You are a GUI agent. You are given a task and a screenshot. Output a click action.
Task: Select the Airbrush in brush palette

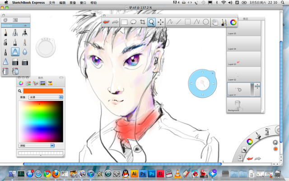tap(15, 33)
